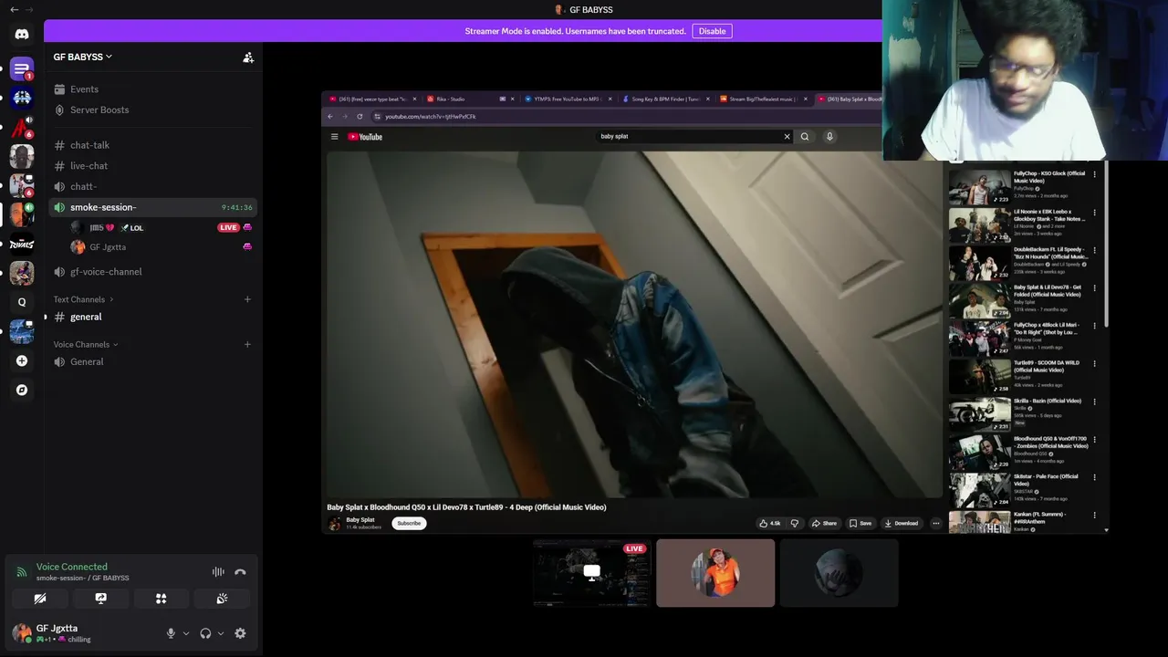This screenshot has height=657, width=1168.
Task: Share your screen from the voice panel
Action: pyautogui.click(x=100, y=599)
